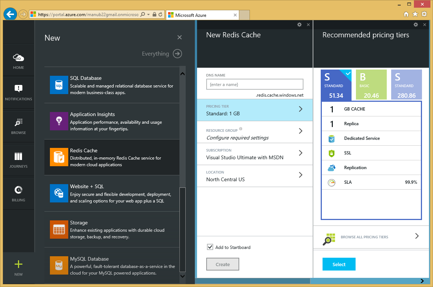Image resolution: width=433 pixels, height=287 pixels.
Task: Expand the Subscription row chevron
Action: click(301, 153)
